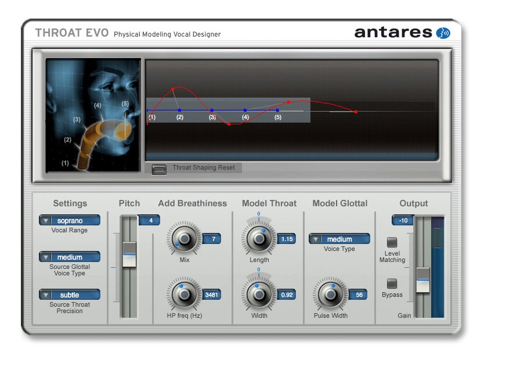
Task: Click the 'Add Breathiness' section heading
Action: pyautogui.click(x=192, y=203)
